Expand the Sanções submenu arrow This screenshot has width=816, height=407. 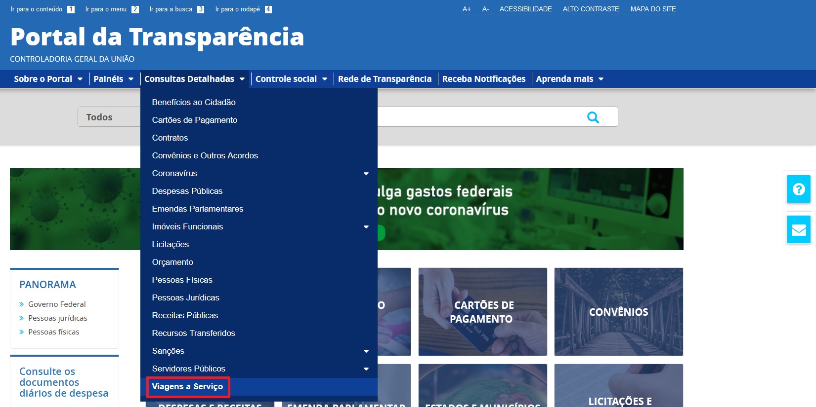pyautogui.click(x=366, y=351)
